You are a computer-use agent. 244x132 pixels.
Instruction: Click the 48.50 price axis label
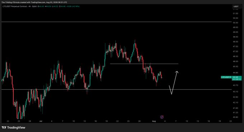(235, 37)
